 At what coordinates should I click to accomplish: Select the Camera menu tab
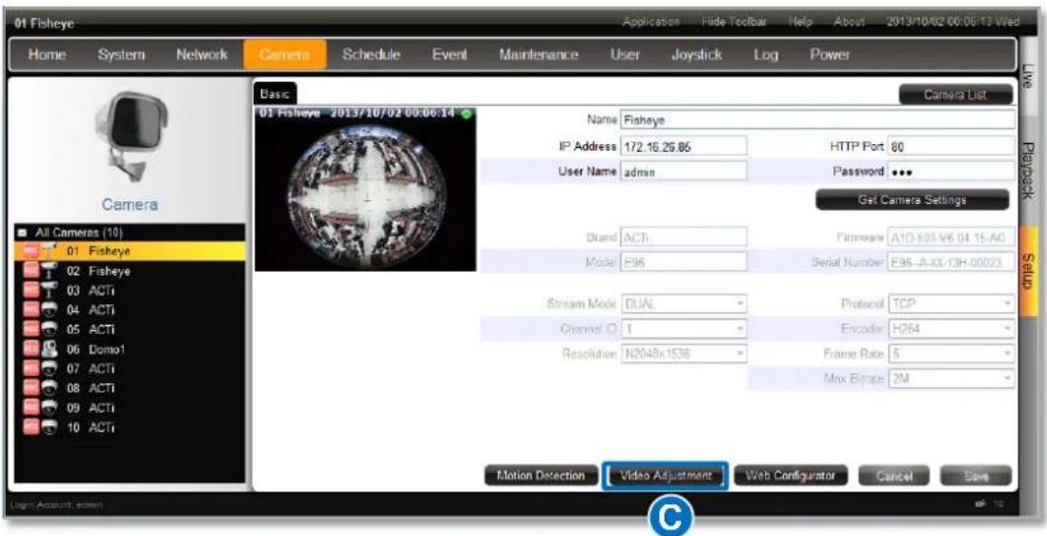(284, 54)
